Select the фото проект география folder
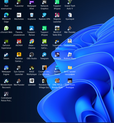The height and width of the screenshot is (123, 114). coord(70,68)
